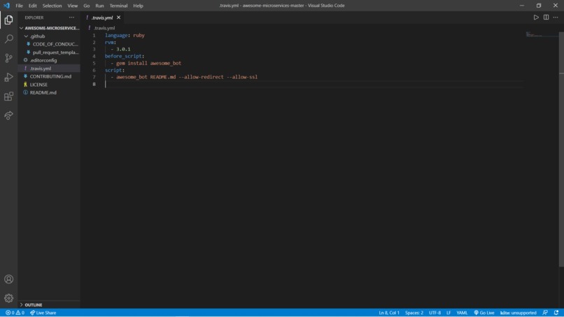Start Live Share from status bar
This screenshot has width=564, height=317.
43,313
